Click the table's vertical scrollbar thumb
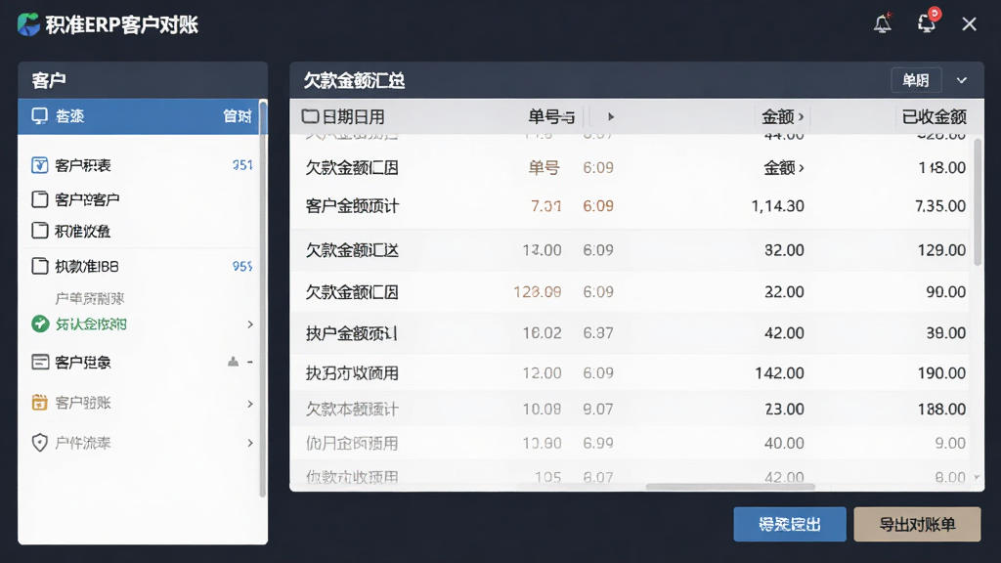 click(x=978, y=201)
